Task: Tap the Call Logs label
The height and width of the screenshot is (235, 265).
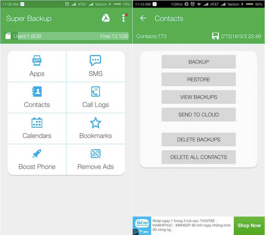Action: pyautogui.click(x=95, y=105)
